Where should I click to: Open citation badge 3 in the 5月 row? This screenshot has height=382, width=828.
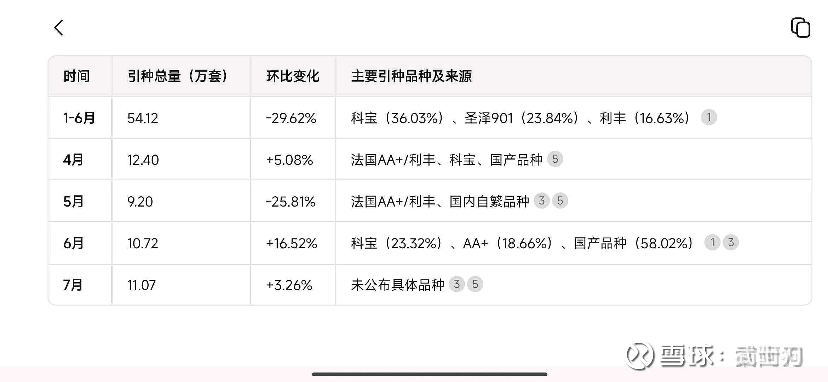coord(541,201)
